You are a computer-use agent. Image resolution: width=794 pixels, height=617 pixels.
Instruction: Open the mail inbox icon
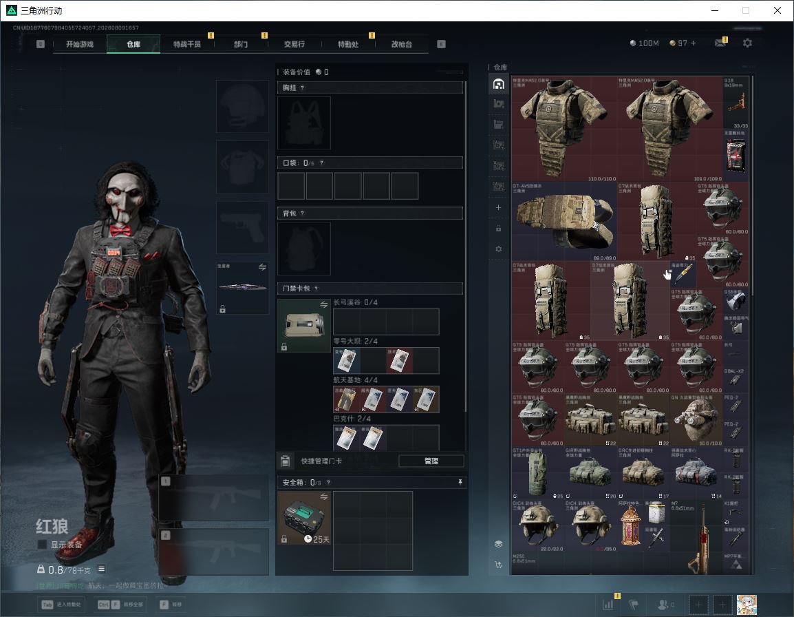tap(720, 43)
